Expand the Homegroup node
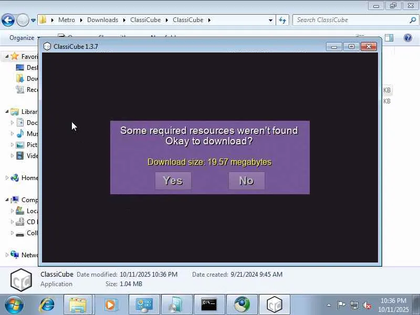This screenshot has height=315, width=420. pos(7,178)
